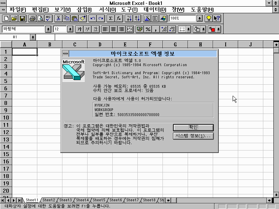The width and height of the screenshot is (279, 209).
Task: Open Print Preview icon
Action: [40, 18]
